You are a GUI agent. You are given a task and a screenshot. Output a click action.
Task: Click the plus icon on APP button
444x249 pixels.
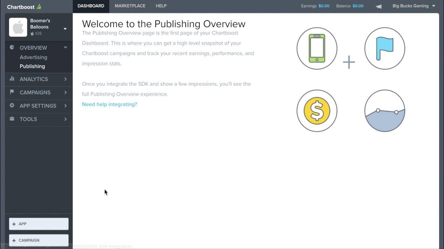[x=14, y=224]
